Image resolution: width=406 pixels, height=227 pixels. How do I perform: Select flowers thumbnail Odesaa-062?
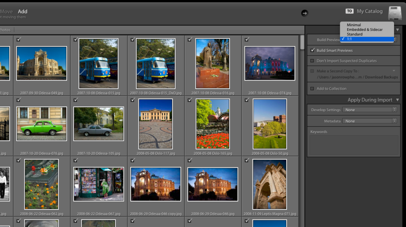(41, 184)
